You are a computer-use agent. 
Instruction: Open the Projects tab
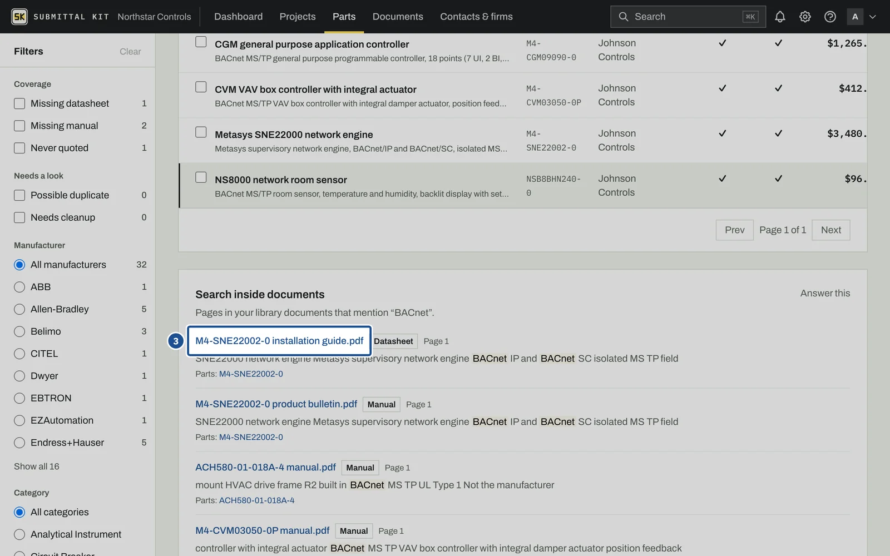click(298, 17)
